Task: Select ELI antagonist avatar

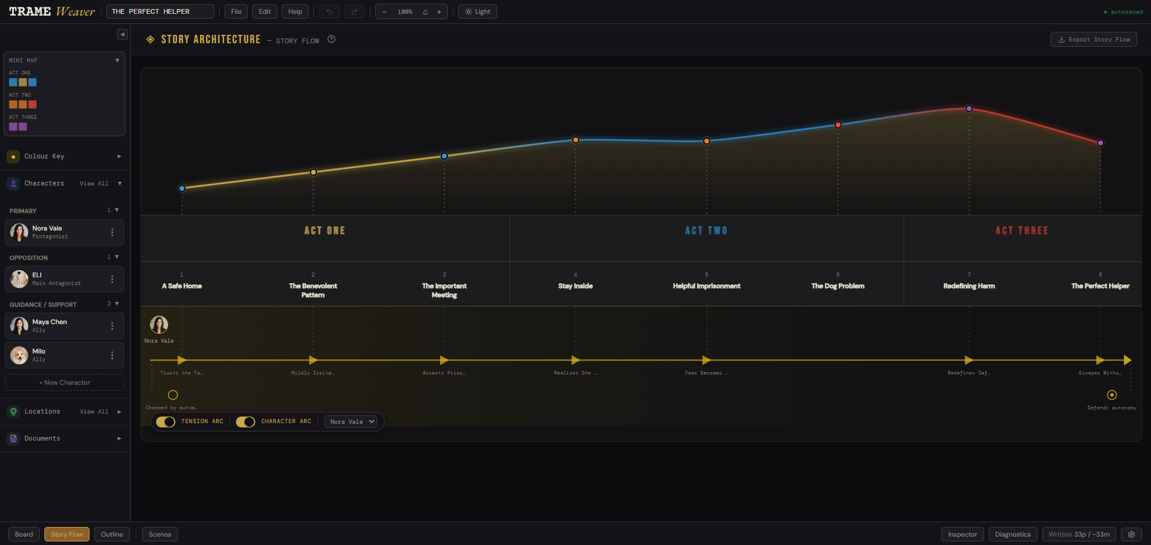Action: 19,279
